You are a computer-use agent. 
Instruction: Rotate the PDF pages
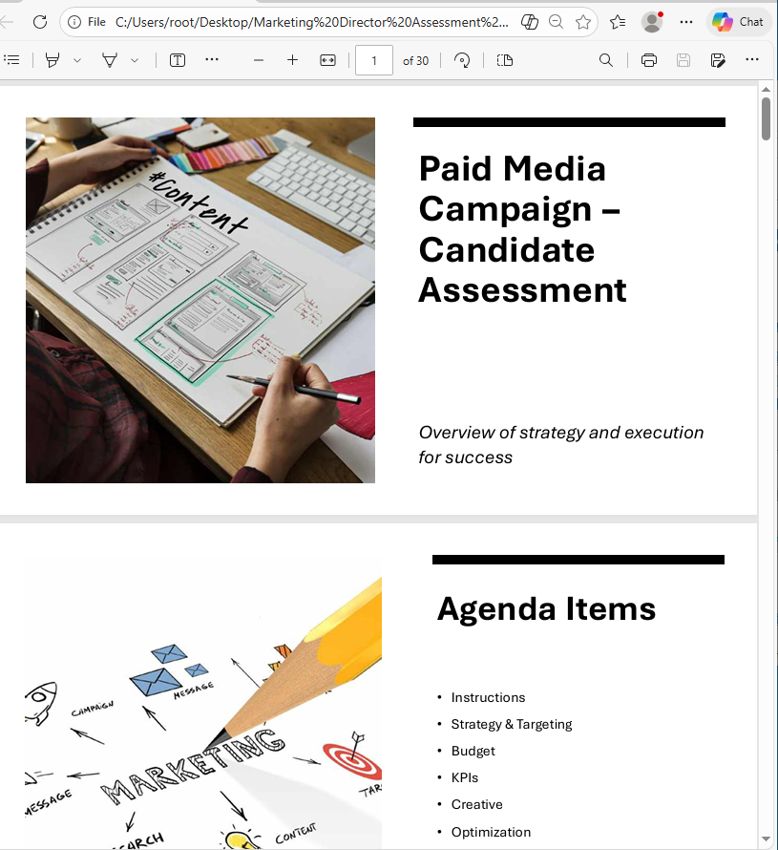462,59
